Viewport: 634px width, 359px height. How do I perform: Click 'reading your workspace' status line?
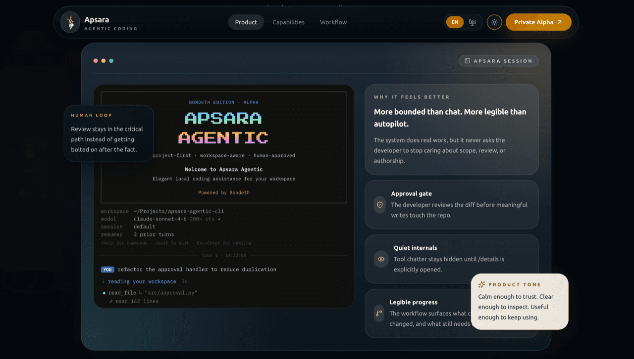142,281
